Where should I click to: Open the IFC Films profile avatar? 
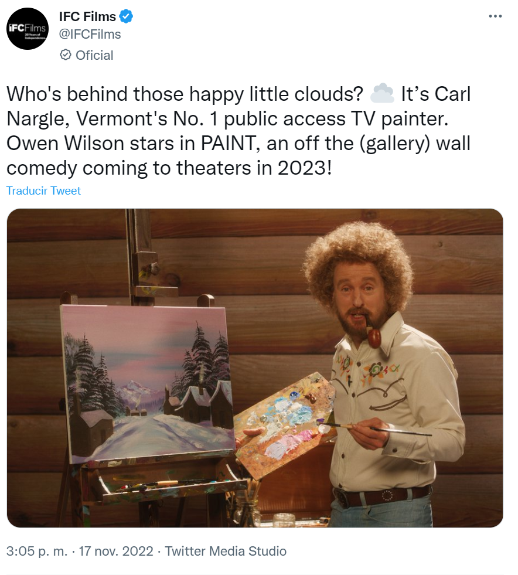(28, 29)
